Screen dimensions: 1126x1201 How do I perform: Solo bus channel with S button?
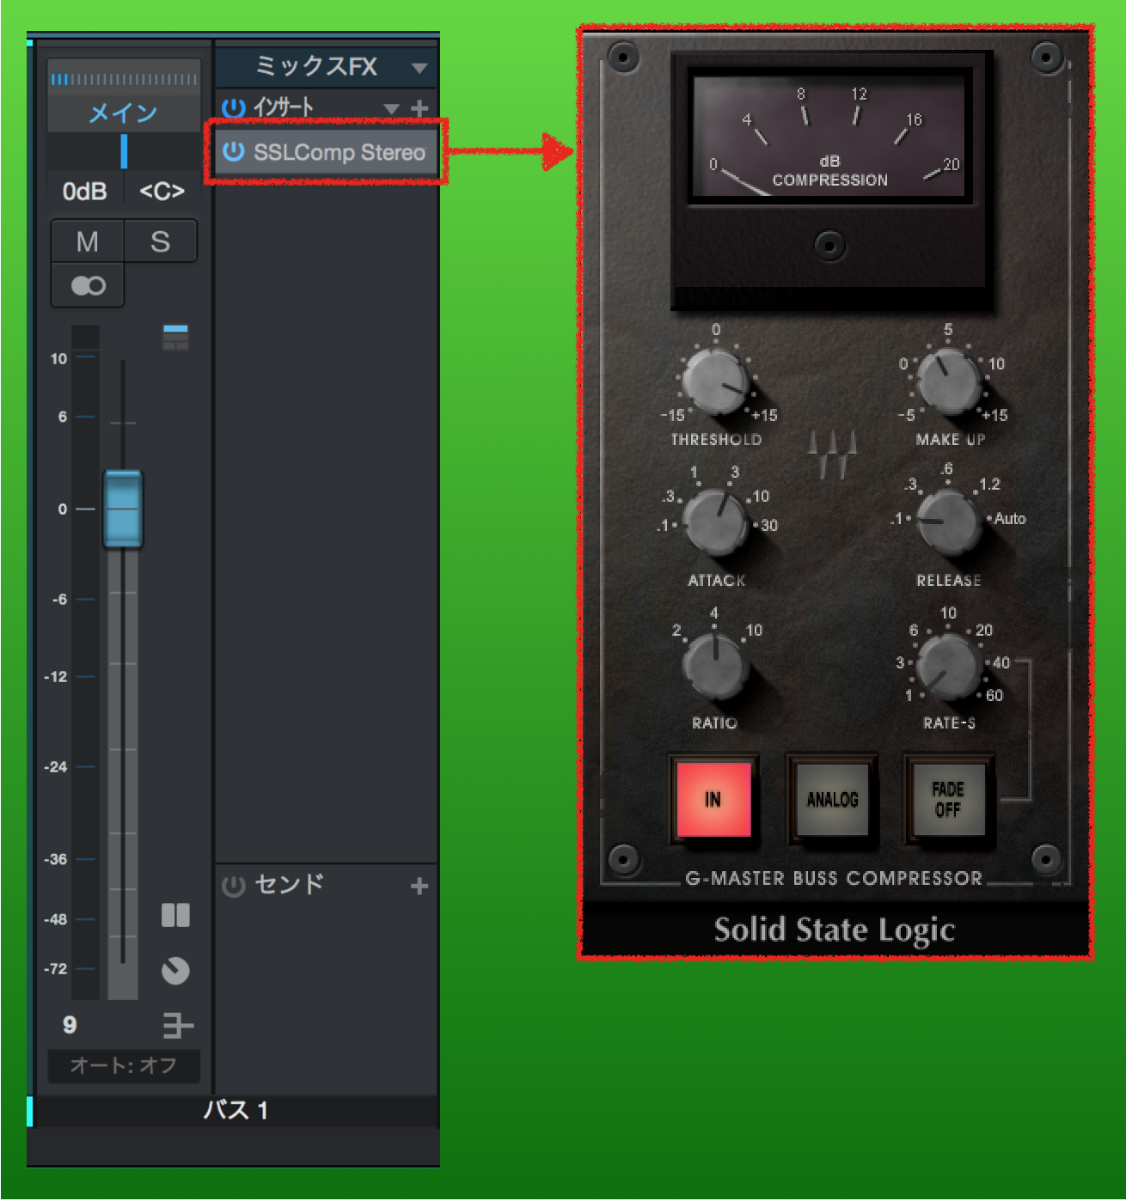point(161,241)
